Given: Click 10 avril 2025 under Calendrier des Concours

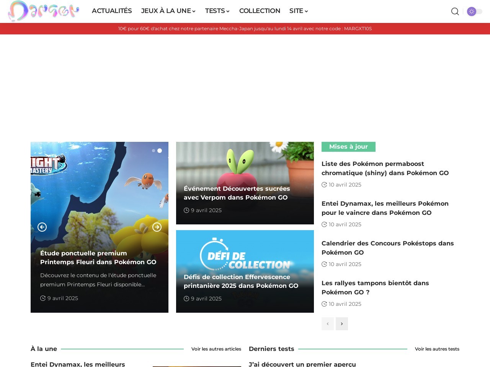Looking at the screenshot, I should pos(345,264).
